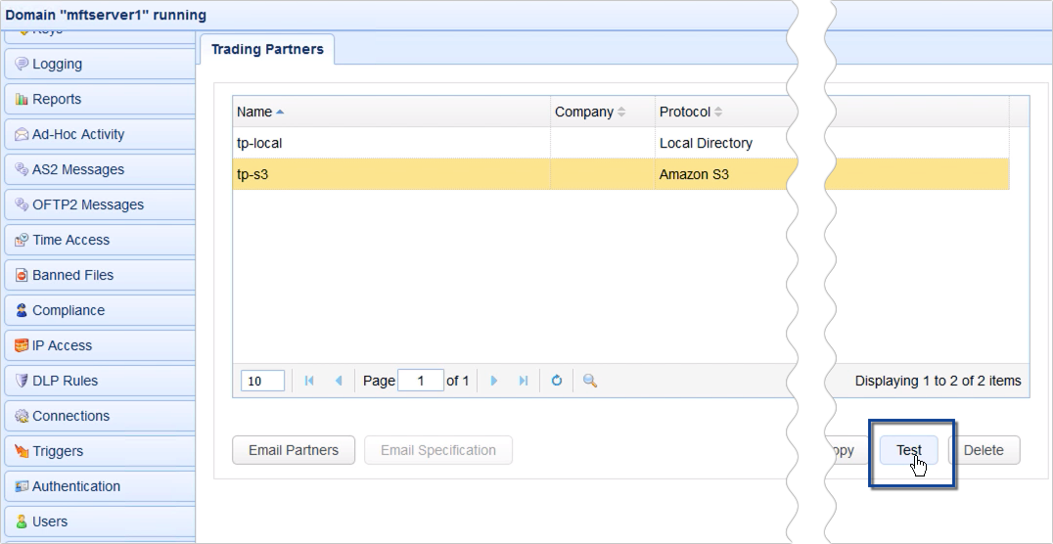Click the Compliance person icon
The width and height of the screenshot is (1053, 544).
click(x=22, y=310)
